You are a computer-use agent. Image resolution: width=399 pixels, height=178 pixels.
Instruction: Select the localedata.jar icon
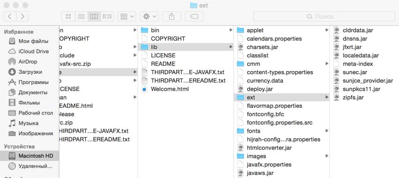[x=336, y=55]
